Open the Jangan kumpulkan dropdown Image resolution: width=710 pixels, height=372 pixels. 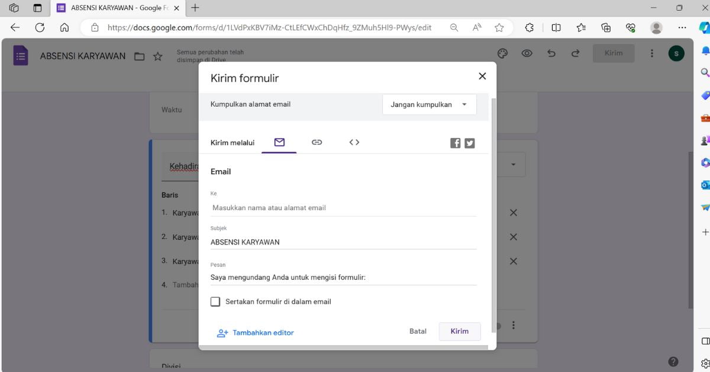(430, 105)
